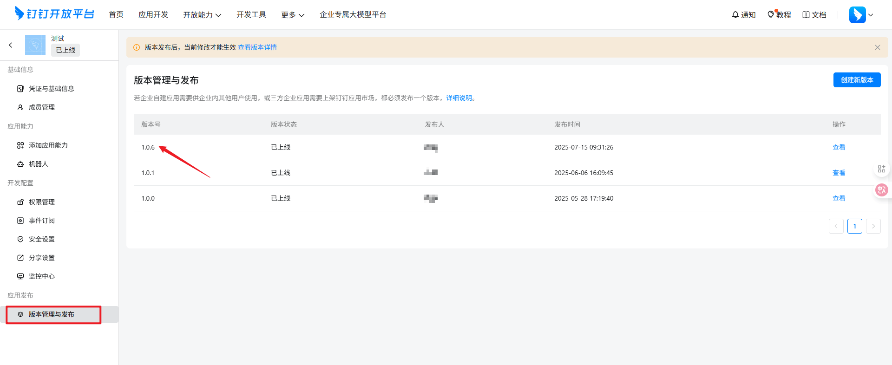The image size is (892, 365).
Task: Open the 查看版本详情 link
Action: (x=257, y=47)
